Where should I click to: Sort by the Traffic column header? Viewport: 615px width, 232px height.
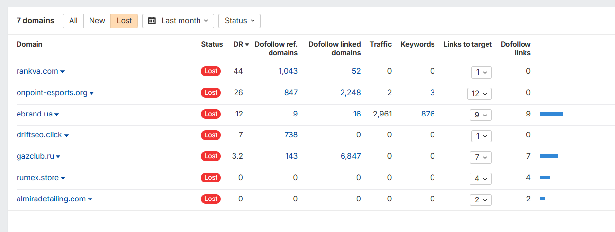[380, 44]
